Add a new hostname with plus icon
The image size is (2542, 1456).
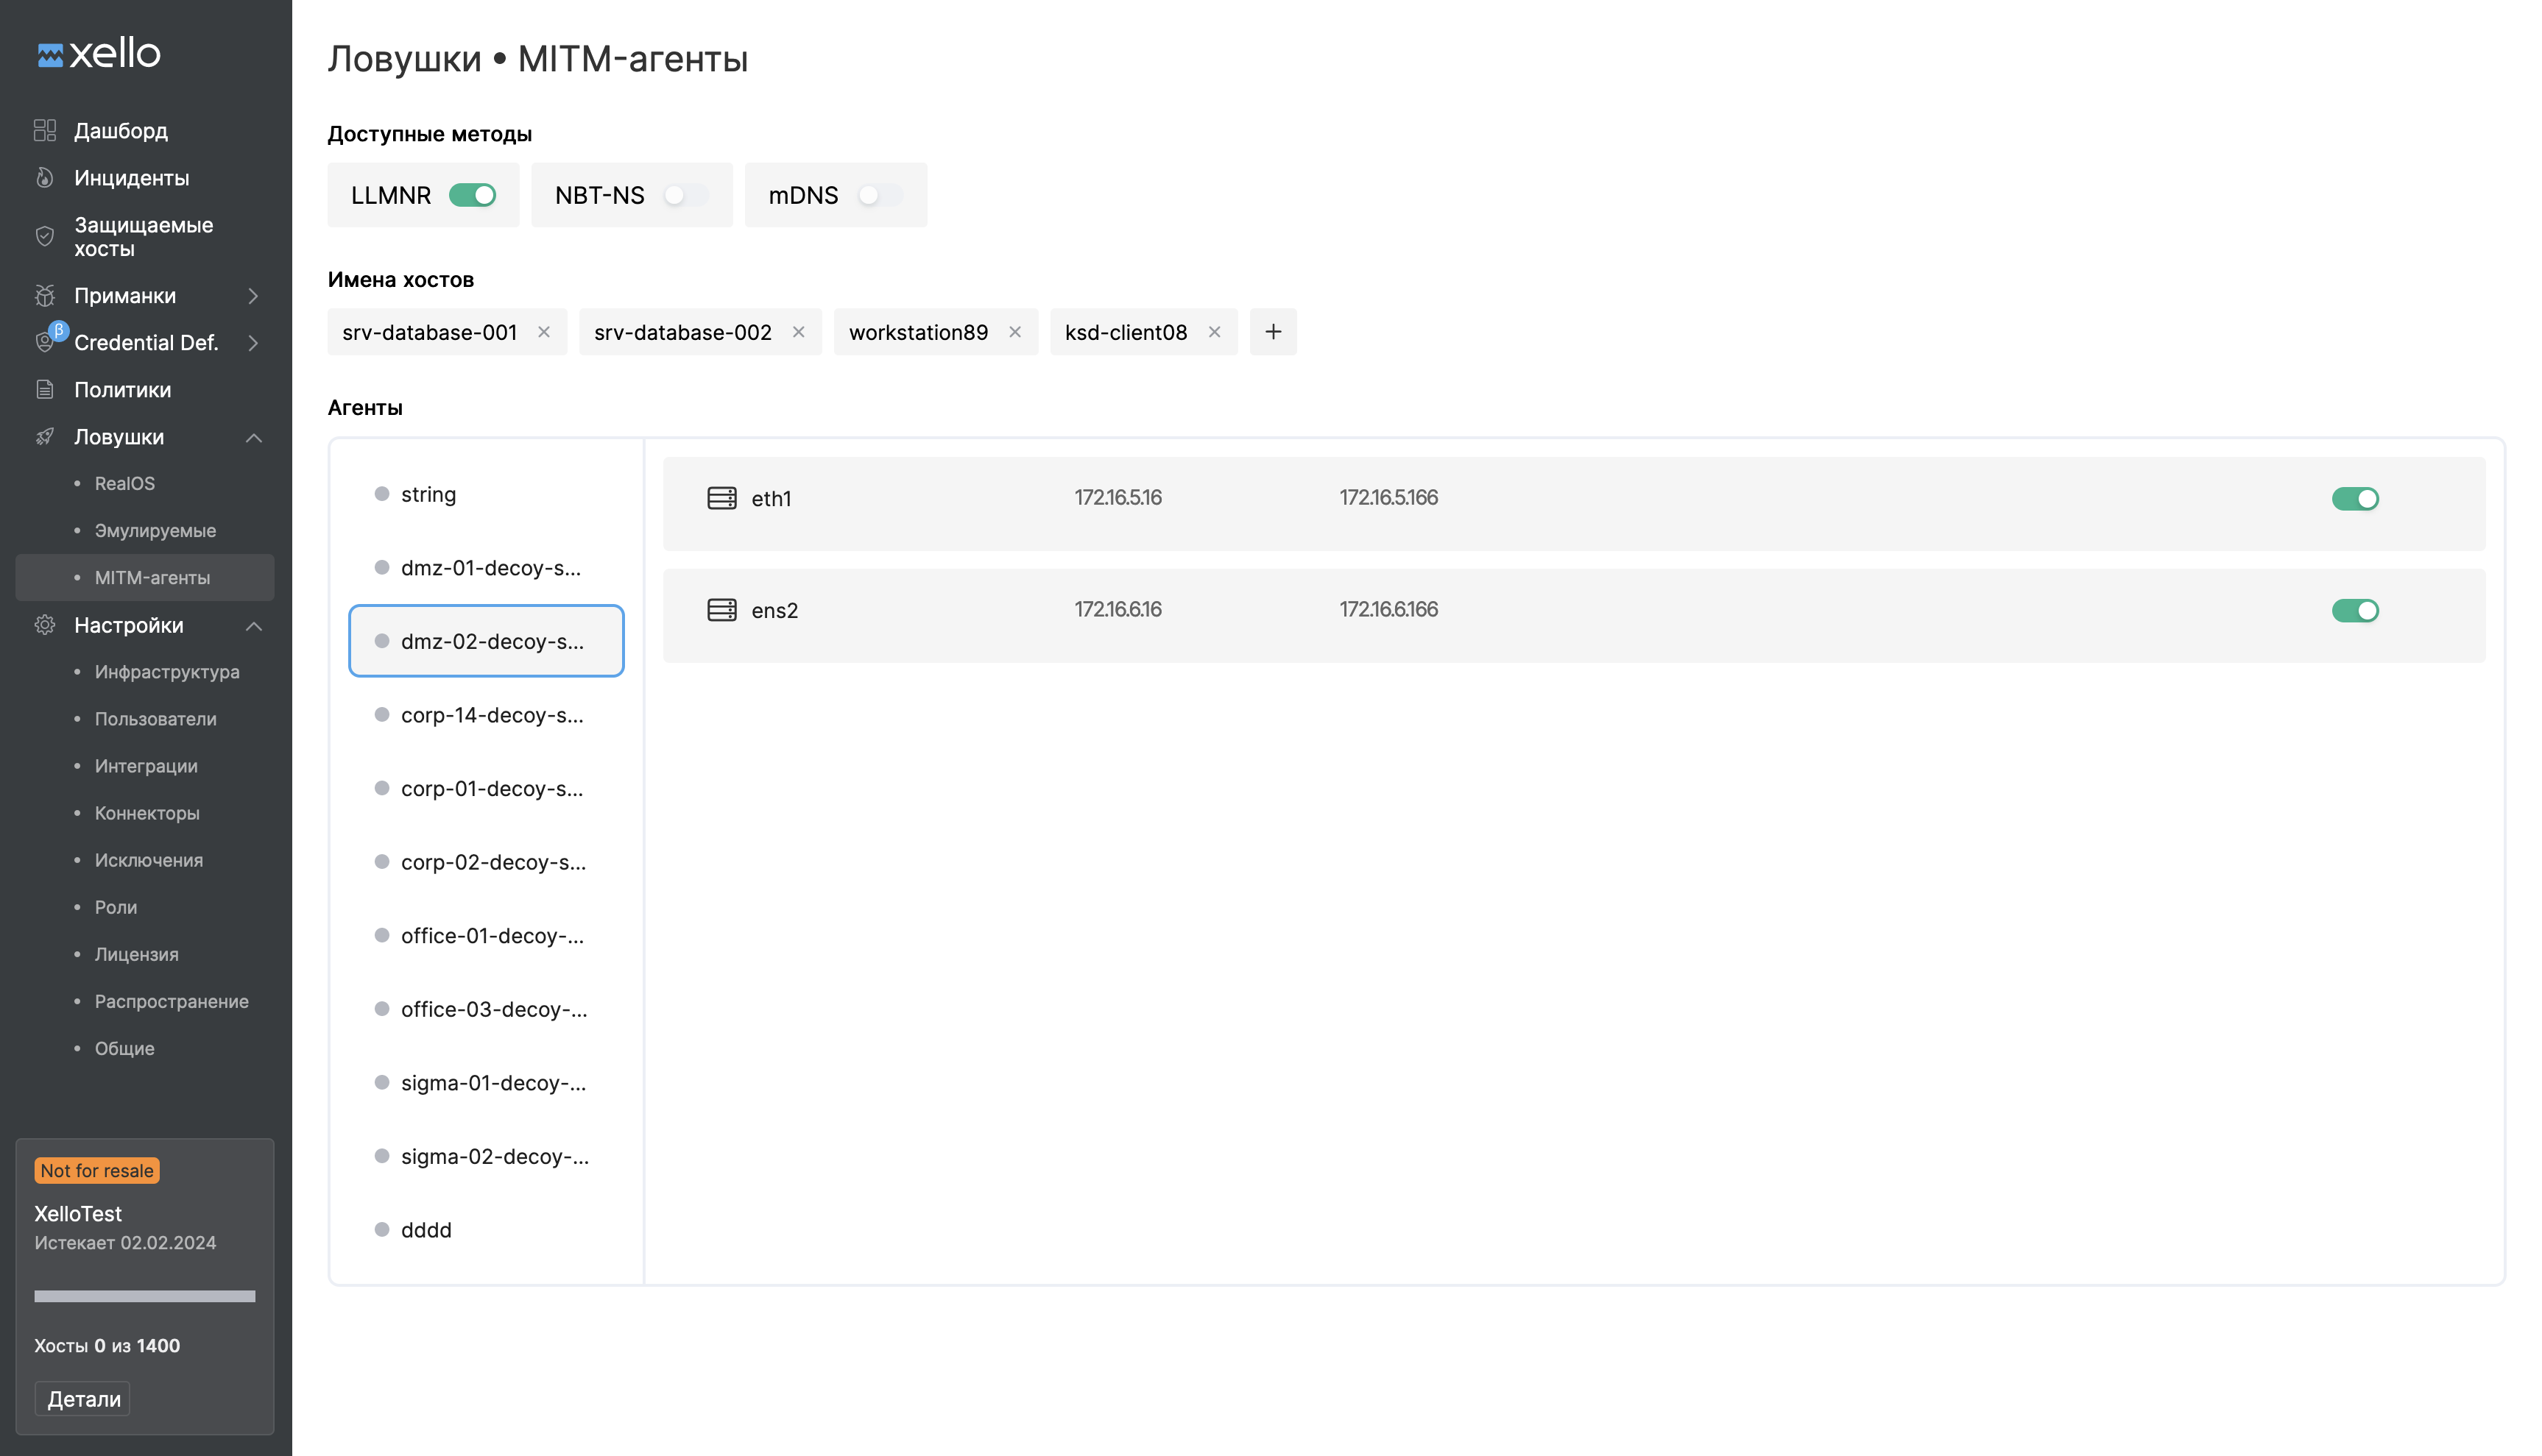pos(1273,332)
